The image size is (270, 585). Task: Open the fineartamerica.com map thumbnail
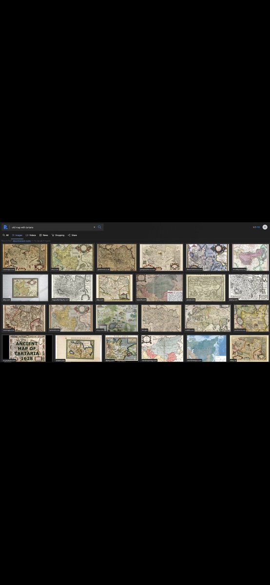[207, 257]
